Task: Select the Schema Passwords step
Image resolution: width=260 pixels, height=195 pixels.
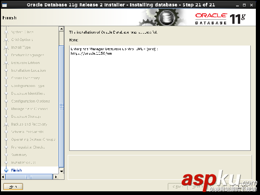Action: [x=27, y=132]
